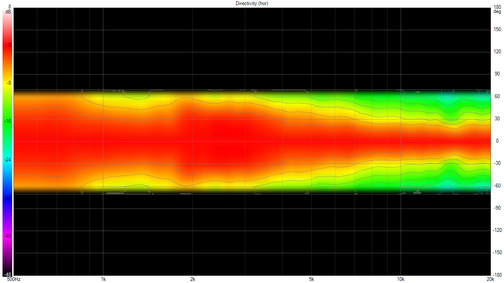Click the -48 dB label on color scale
The width and height of the screenshot is (504, 283).
point(8,274)
